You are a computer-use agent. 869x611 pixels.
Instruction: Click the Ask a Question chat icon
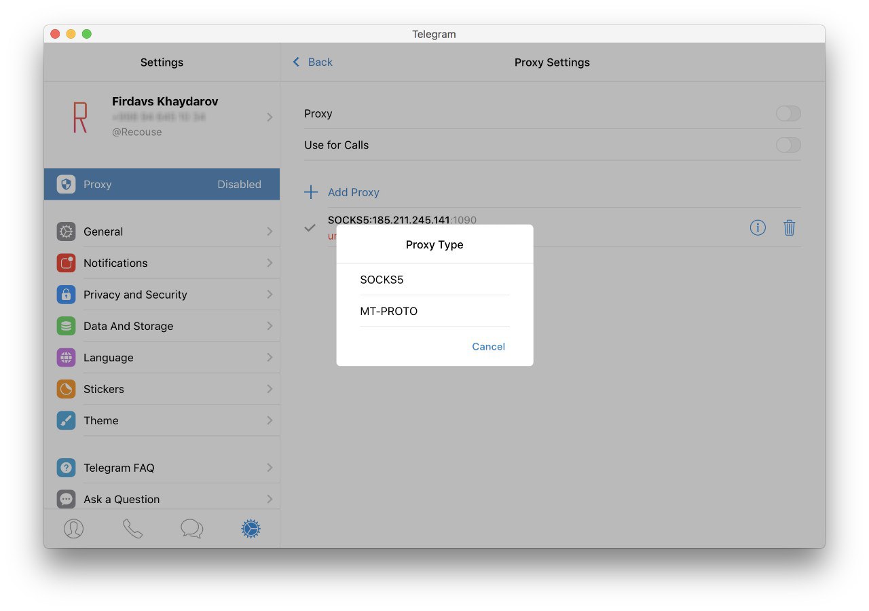66,499
